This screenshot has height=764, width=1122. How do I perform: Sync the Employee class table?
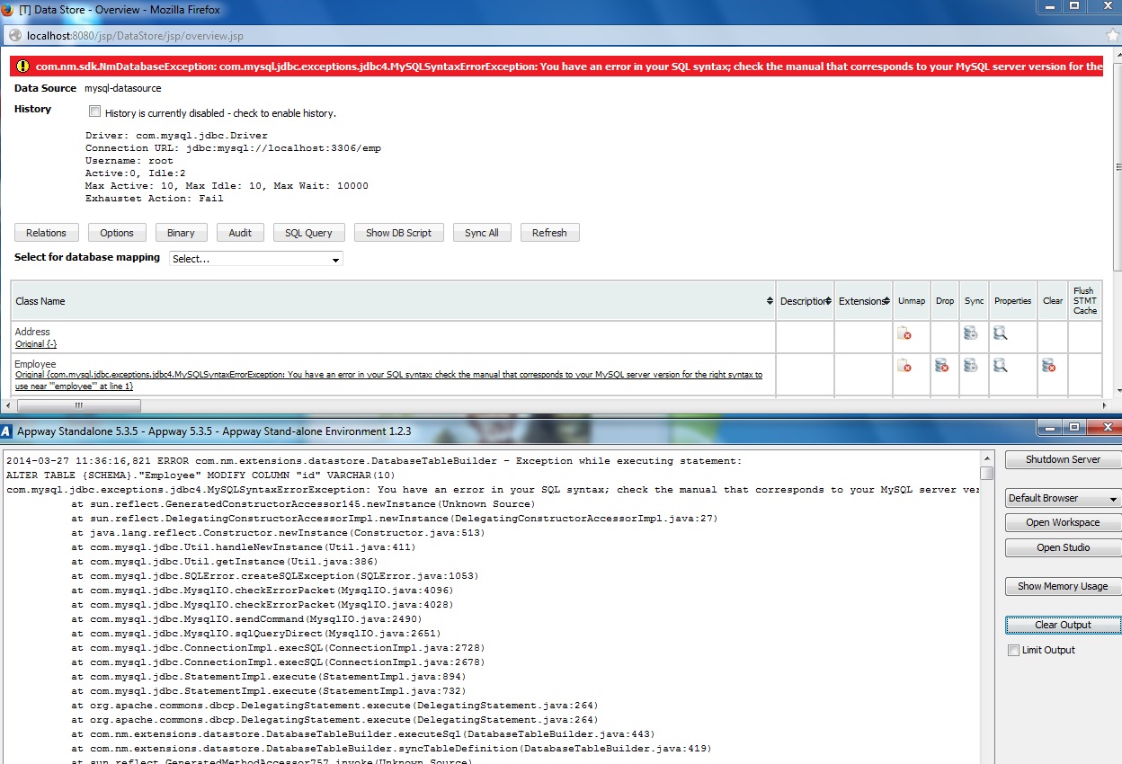(970, 366)
